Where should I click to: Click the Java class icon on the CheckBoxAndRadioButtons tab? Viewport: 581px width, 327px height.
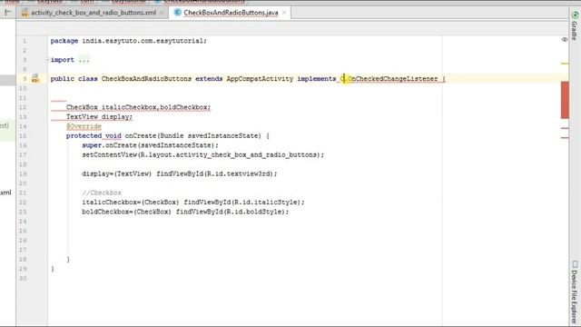178,13
